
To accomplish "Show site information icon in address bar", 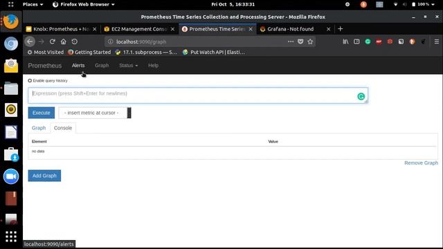I will (111, 41).
